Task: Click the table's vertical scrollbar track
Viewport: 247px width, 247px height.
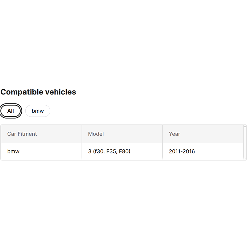Action: click(245, 142)
